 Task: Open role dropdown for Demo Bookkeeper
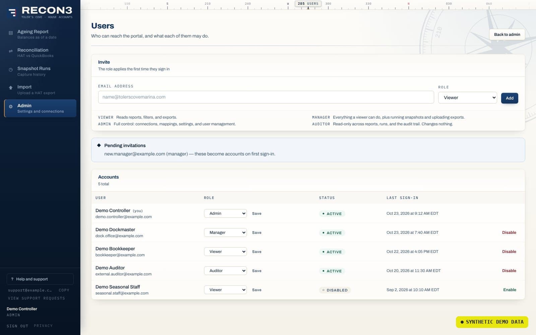pyautogui.click(x=225, y=252)
